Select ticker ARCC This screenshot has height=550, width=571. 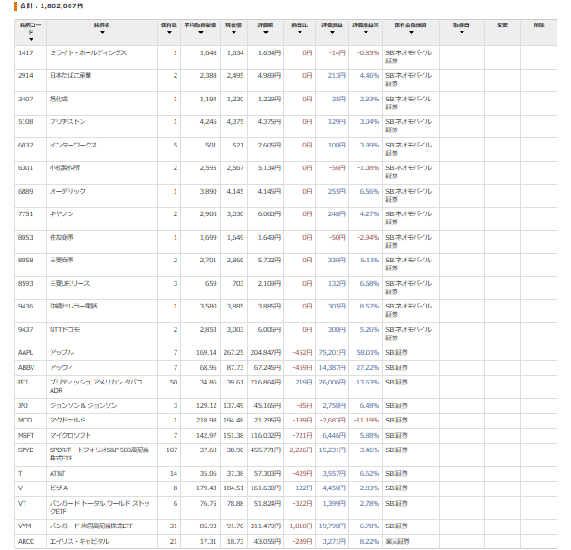click(x=26, y=542)
